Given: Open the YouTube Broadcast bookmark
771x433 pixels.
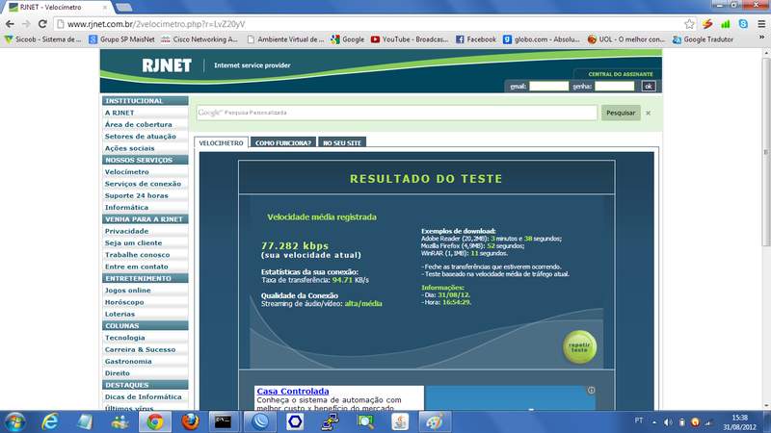Looking at the screenshot, I should [x=410, y=39].
